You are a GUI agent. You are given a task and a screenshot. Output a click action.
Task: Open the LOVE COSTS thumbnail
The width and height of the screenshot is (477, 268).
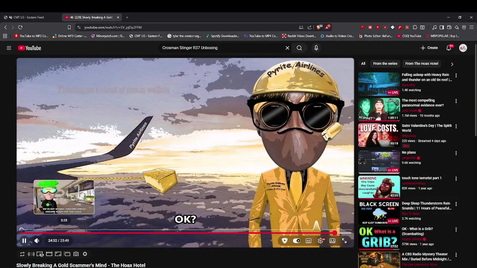pos(379,135)
